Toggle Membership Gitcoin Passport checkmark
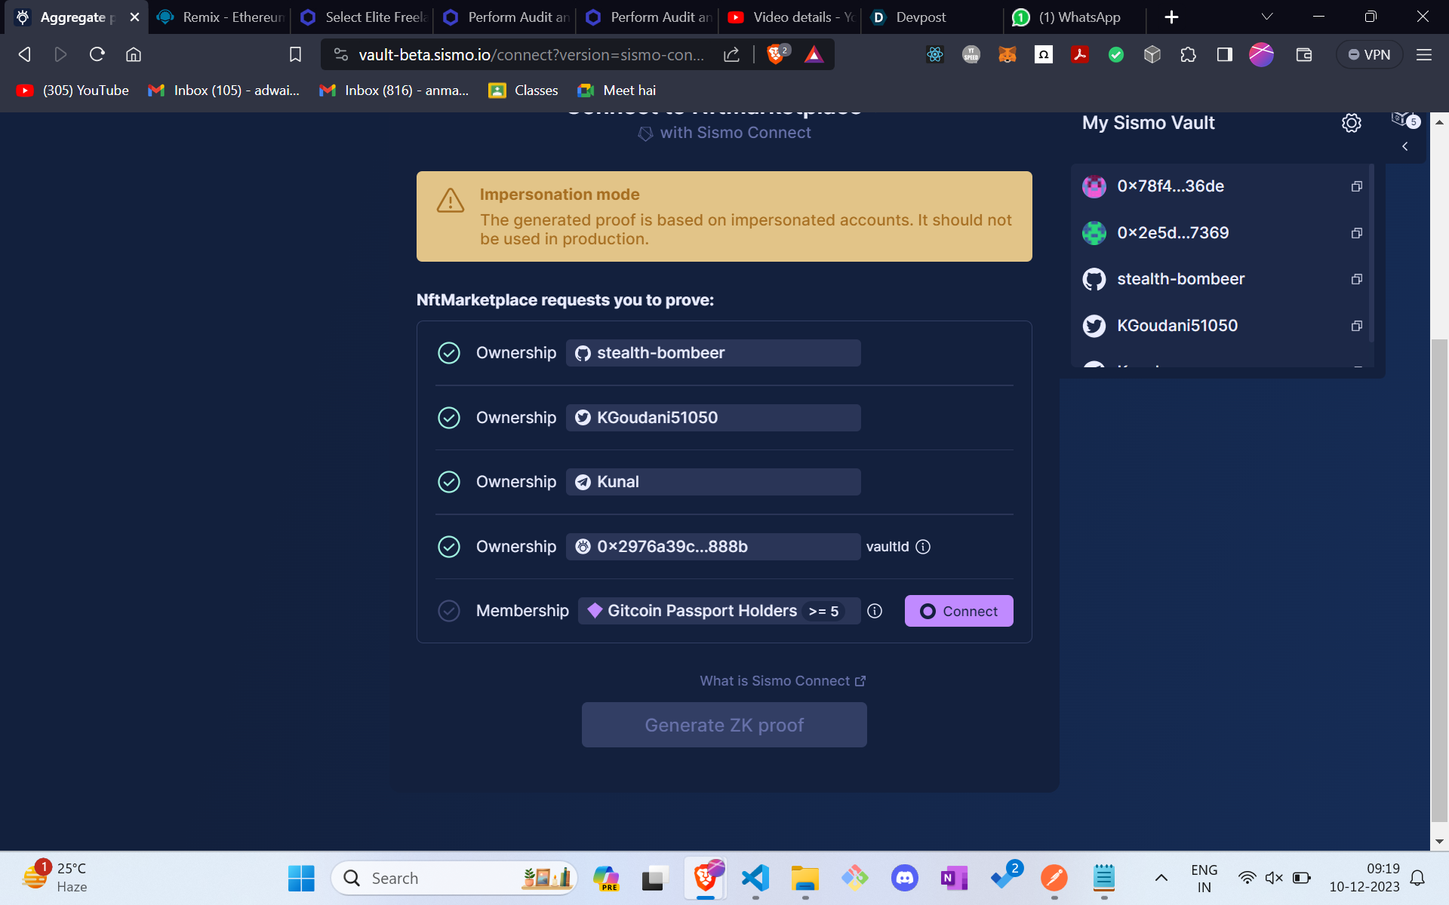Image resolution: width=1449 pixels, height=905 pixels. 449,611
